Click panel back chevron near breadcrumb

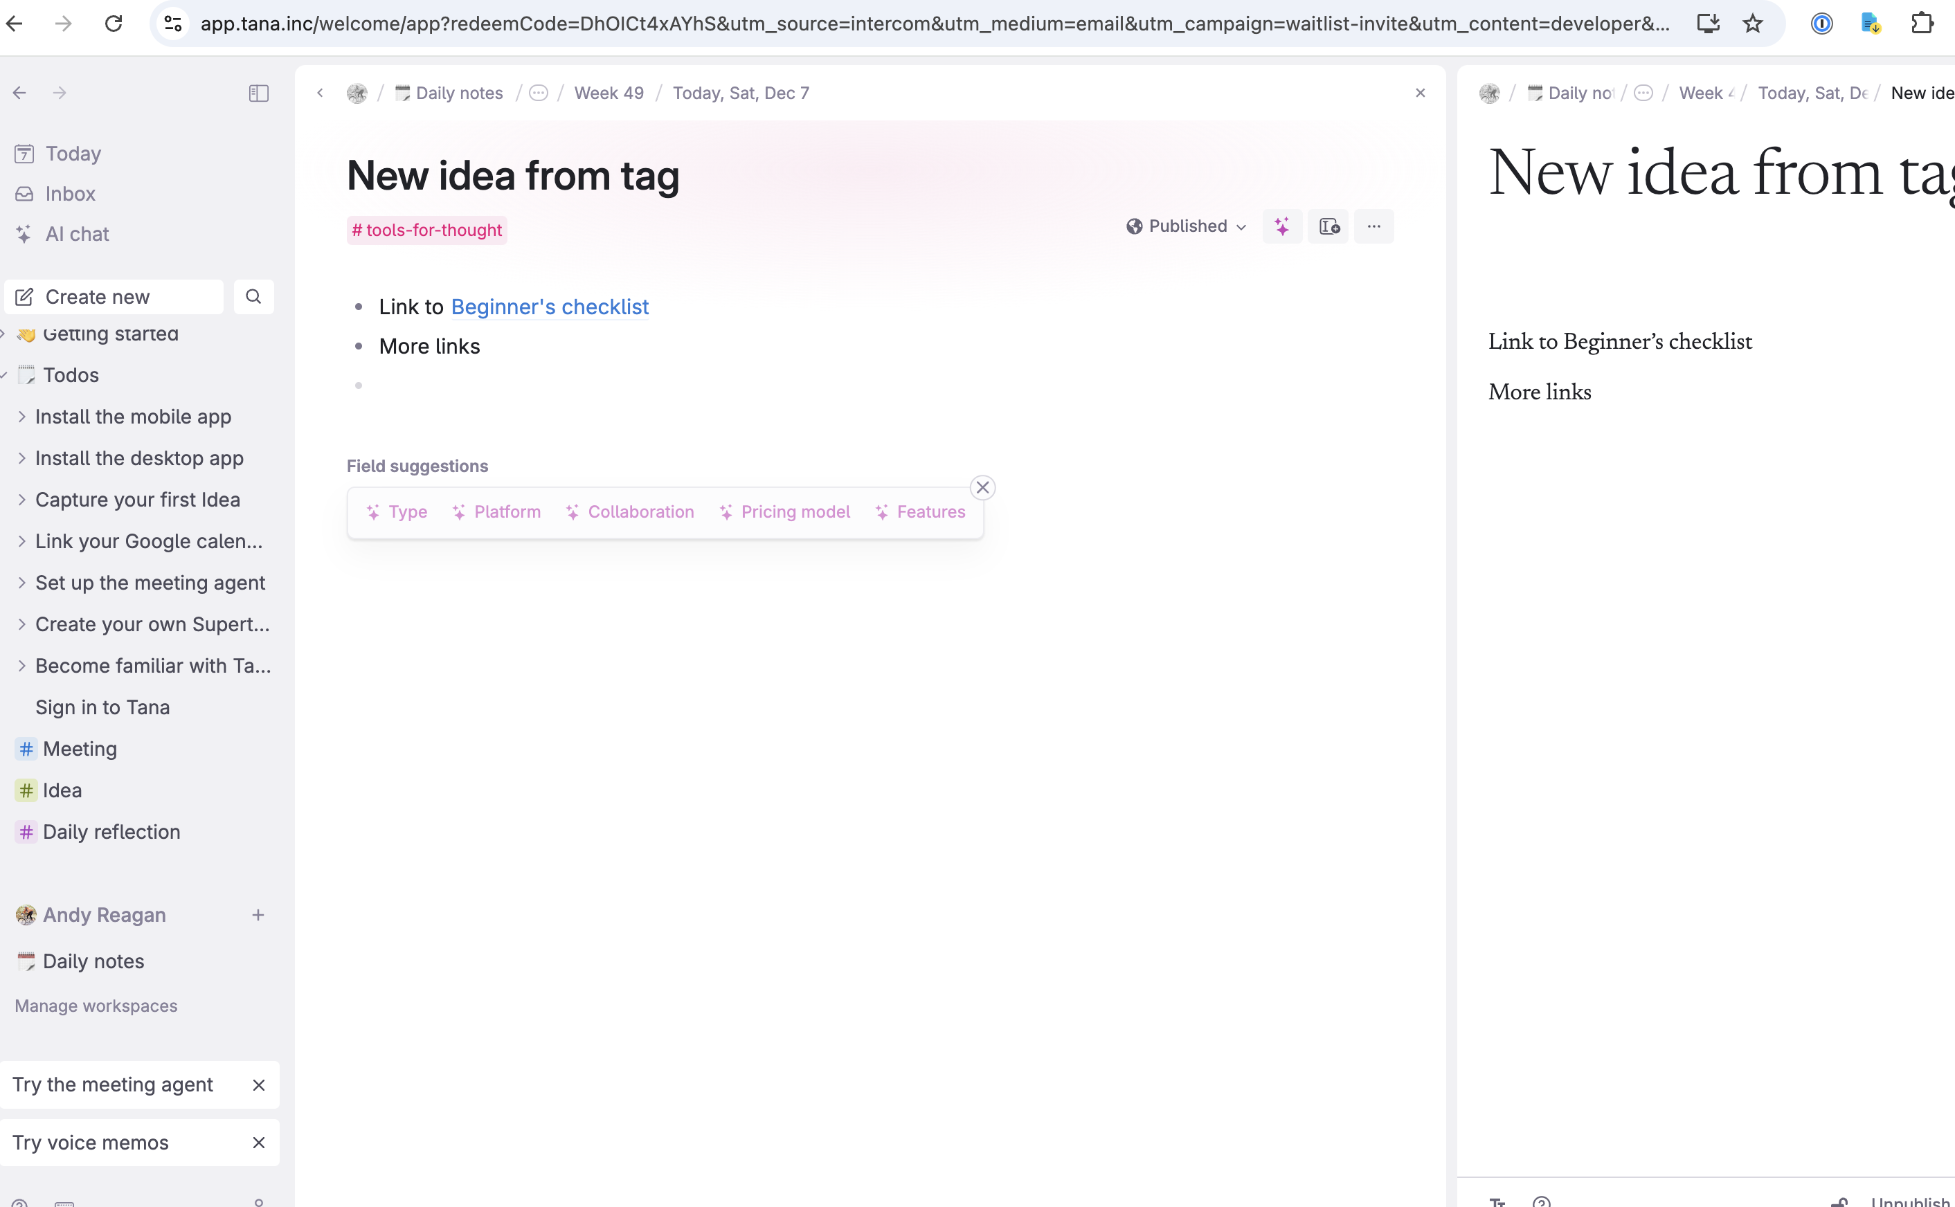pos(320,93)
